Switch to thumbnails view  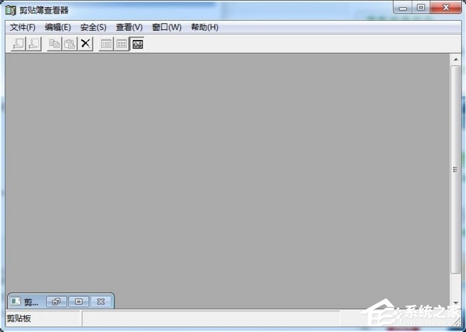122,44
